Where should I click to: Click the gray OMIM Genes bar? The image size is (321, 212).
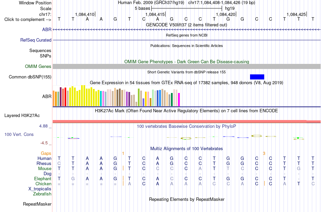pyautogui.click(x=187, y=66)
